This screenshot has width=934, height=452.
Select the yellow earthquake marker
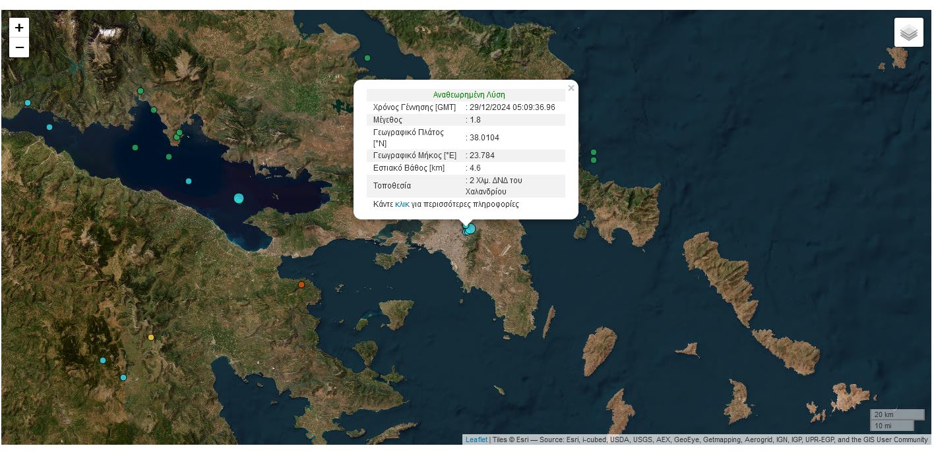click(151, 337)
